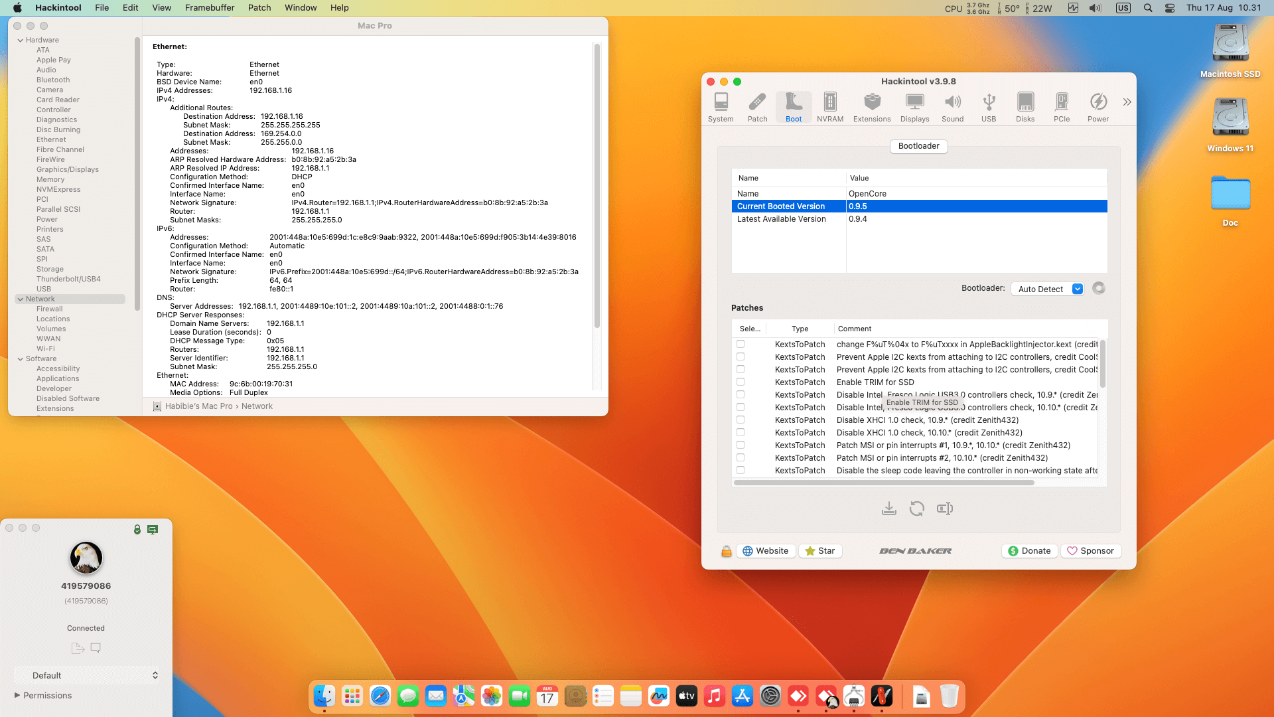The height and width of the screenshot is (717, 1274).
Task: Click the refresh icon below Patches list
Action: (x=917, y=509)
